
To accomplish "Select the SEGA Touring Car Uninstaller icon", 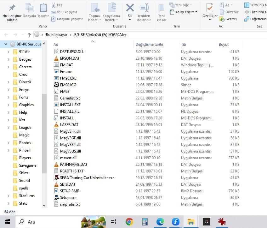I will 56,177.
